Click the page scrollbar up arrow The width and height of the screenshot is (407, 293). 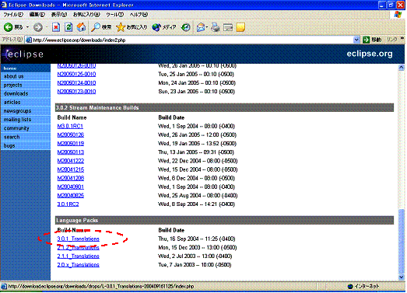click(402, 68)
